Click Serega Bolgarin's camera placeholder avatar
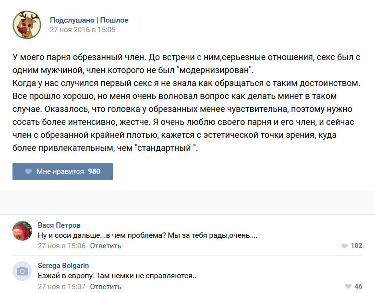Viewport: 375px width, 293px height. (22, 271)
